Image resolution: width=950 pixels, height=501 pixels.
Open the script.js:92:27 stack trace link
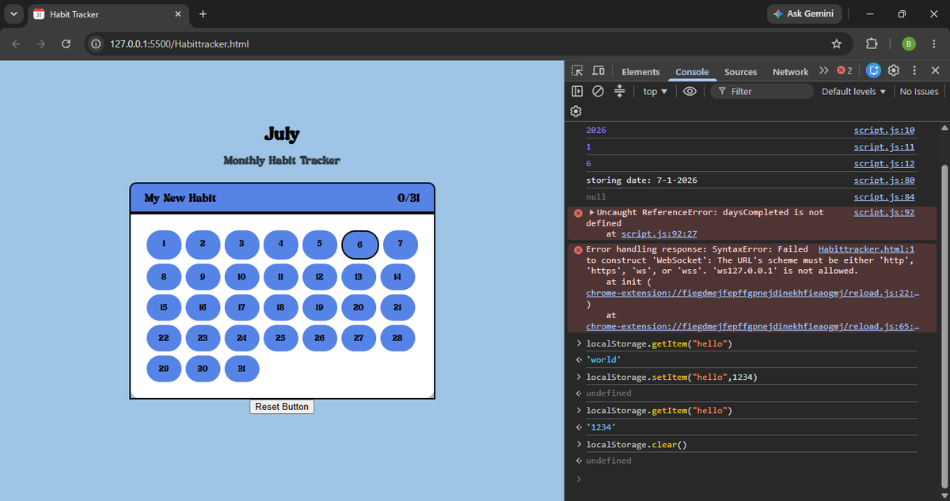[x=659, y=233]
